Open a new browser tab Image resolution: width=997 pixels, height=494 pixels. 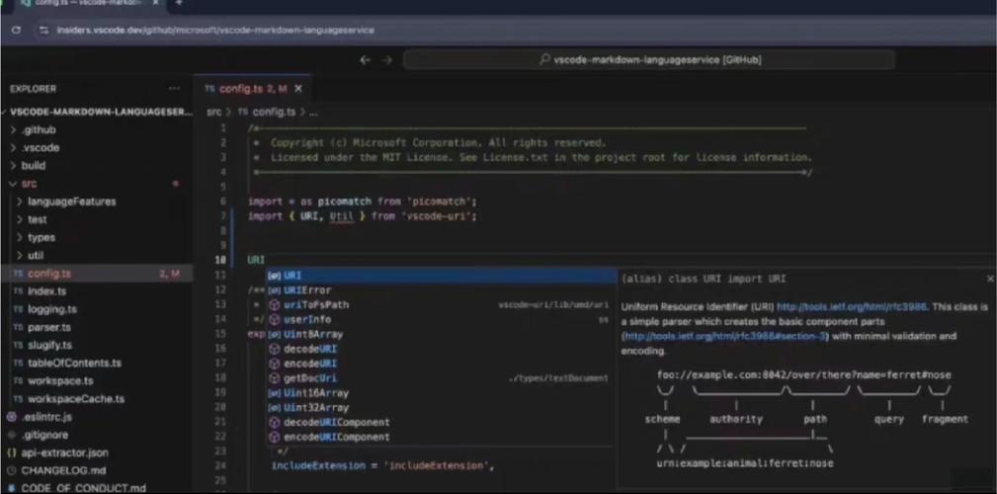click(179, 3)
